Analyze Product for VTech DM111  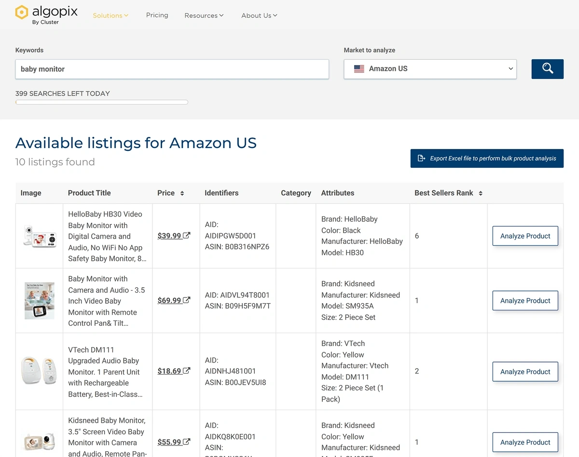click(x=525, y=372)
